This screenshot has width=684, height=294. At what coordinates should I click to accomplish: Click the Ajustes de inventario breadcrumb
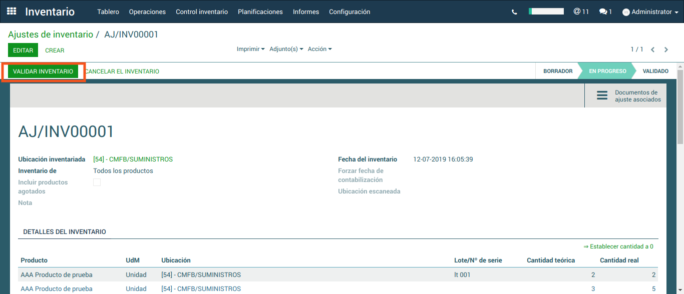click(x=51, y=34)
